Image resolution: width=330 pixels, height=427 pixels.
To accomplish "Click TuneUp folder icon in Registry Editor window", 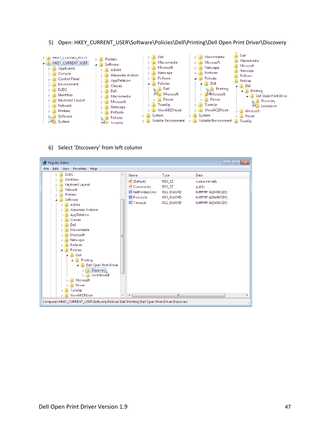I will [x=66, y=290].
